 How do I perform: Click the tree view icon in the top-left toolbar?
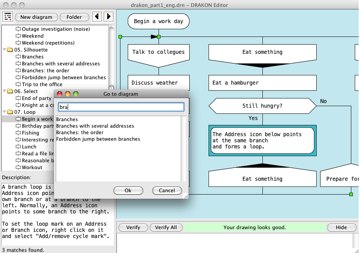pos(8,17)
